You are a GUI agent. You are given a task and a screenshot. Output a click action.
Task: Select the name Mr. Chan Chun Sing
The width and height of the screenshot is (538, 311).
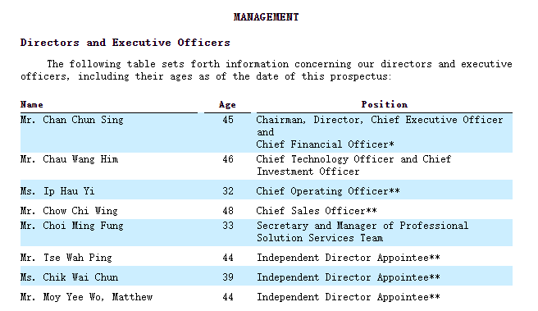[x=71, y=120]
